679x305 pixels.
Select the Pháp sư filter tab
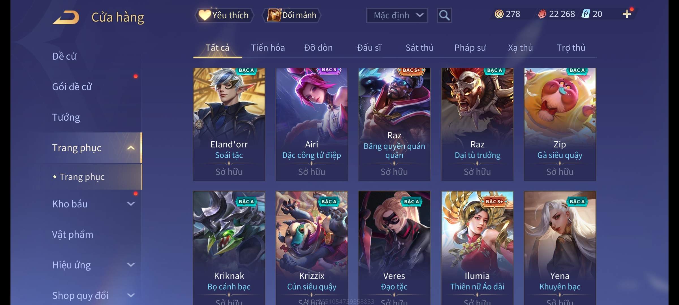470,48
